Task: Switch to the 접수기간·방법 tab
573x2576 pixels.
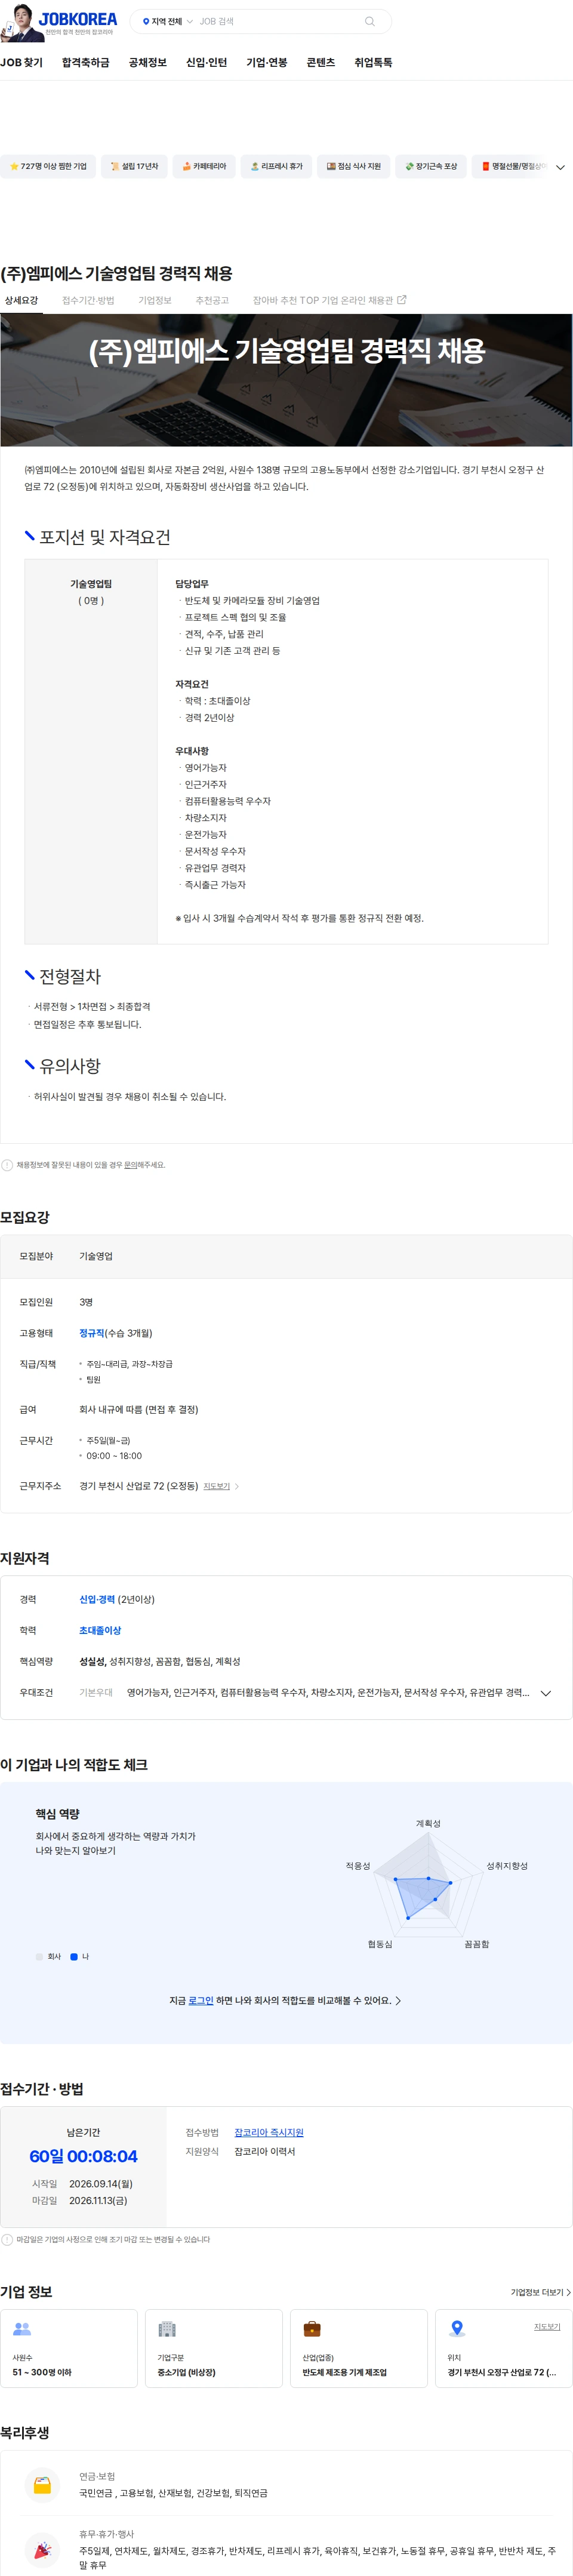Action: [88, 300]
